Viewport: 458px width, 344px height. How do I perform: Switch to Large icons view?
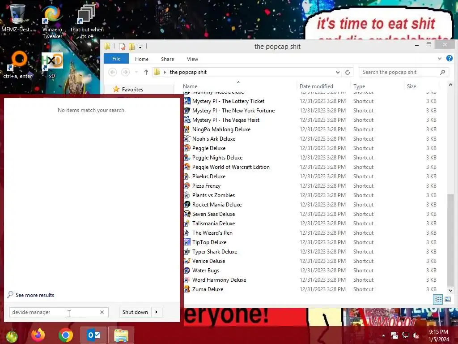tap(447, 299)
